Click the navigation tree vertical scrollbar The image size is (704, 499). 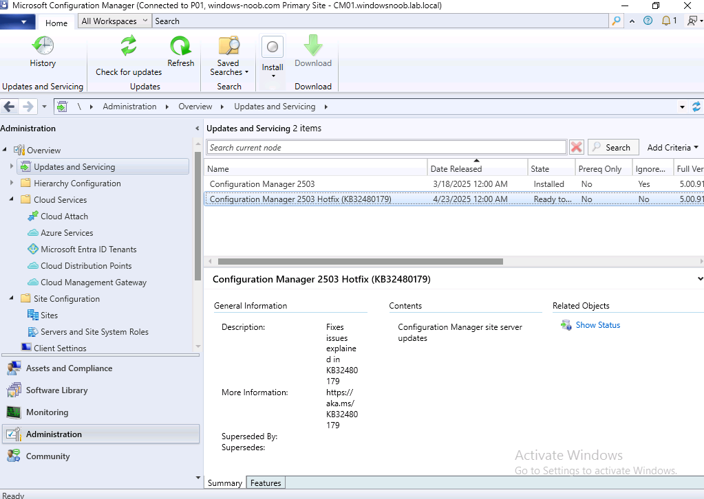point(198,216)
